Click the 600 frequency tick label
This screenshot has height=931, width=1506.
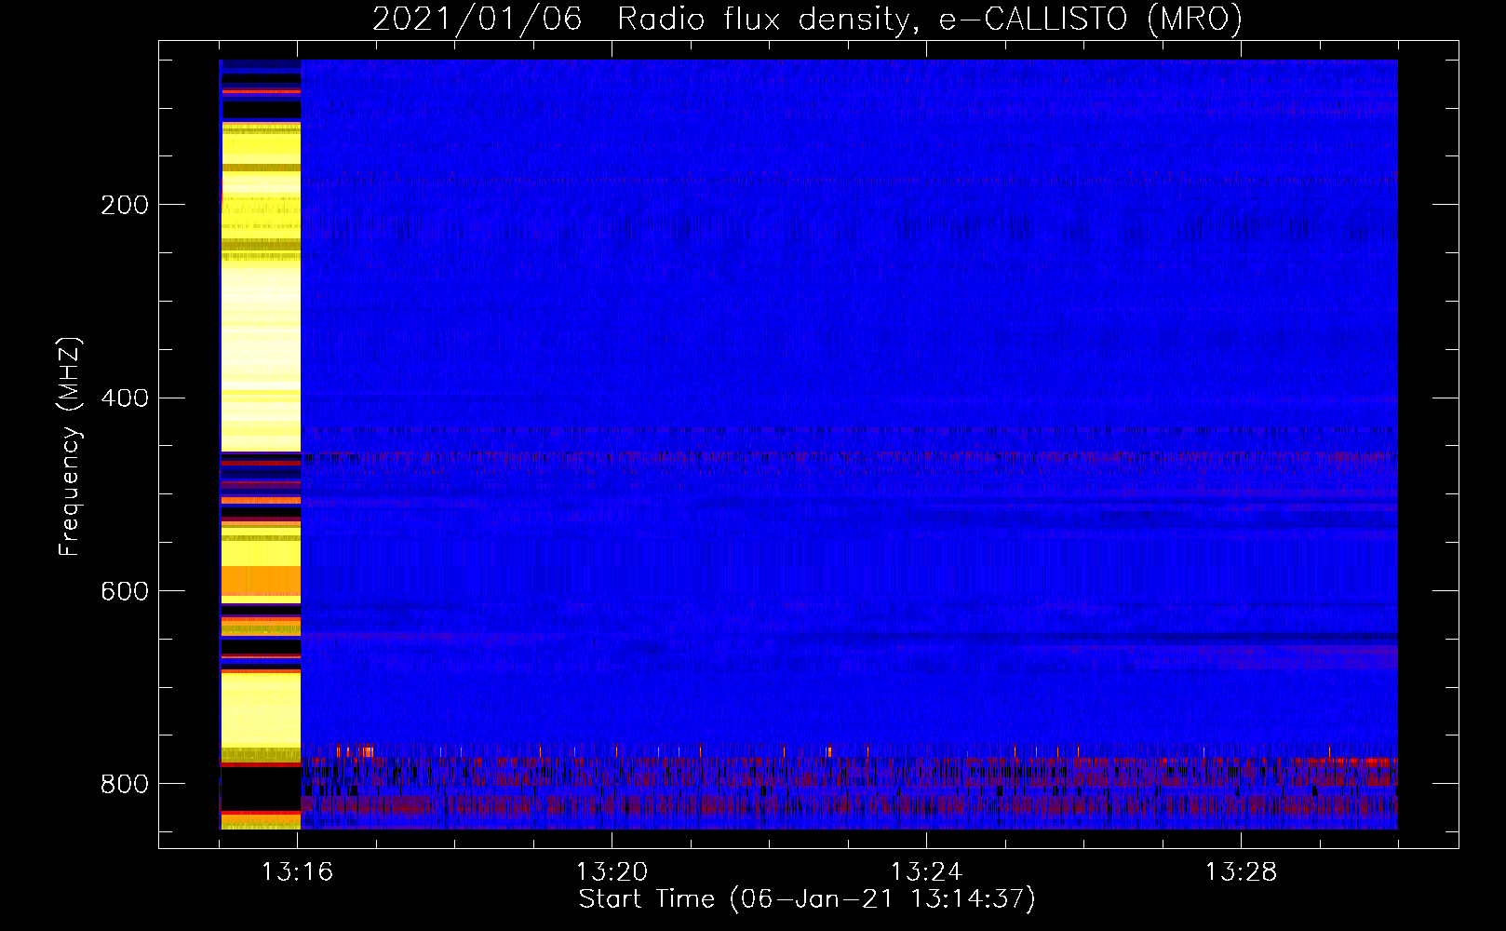click(x=125, y=592)
